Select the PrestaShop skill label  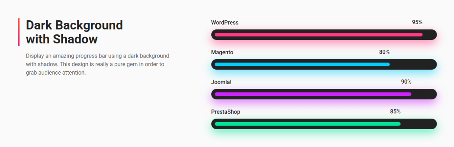click(x=226, y=112)
